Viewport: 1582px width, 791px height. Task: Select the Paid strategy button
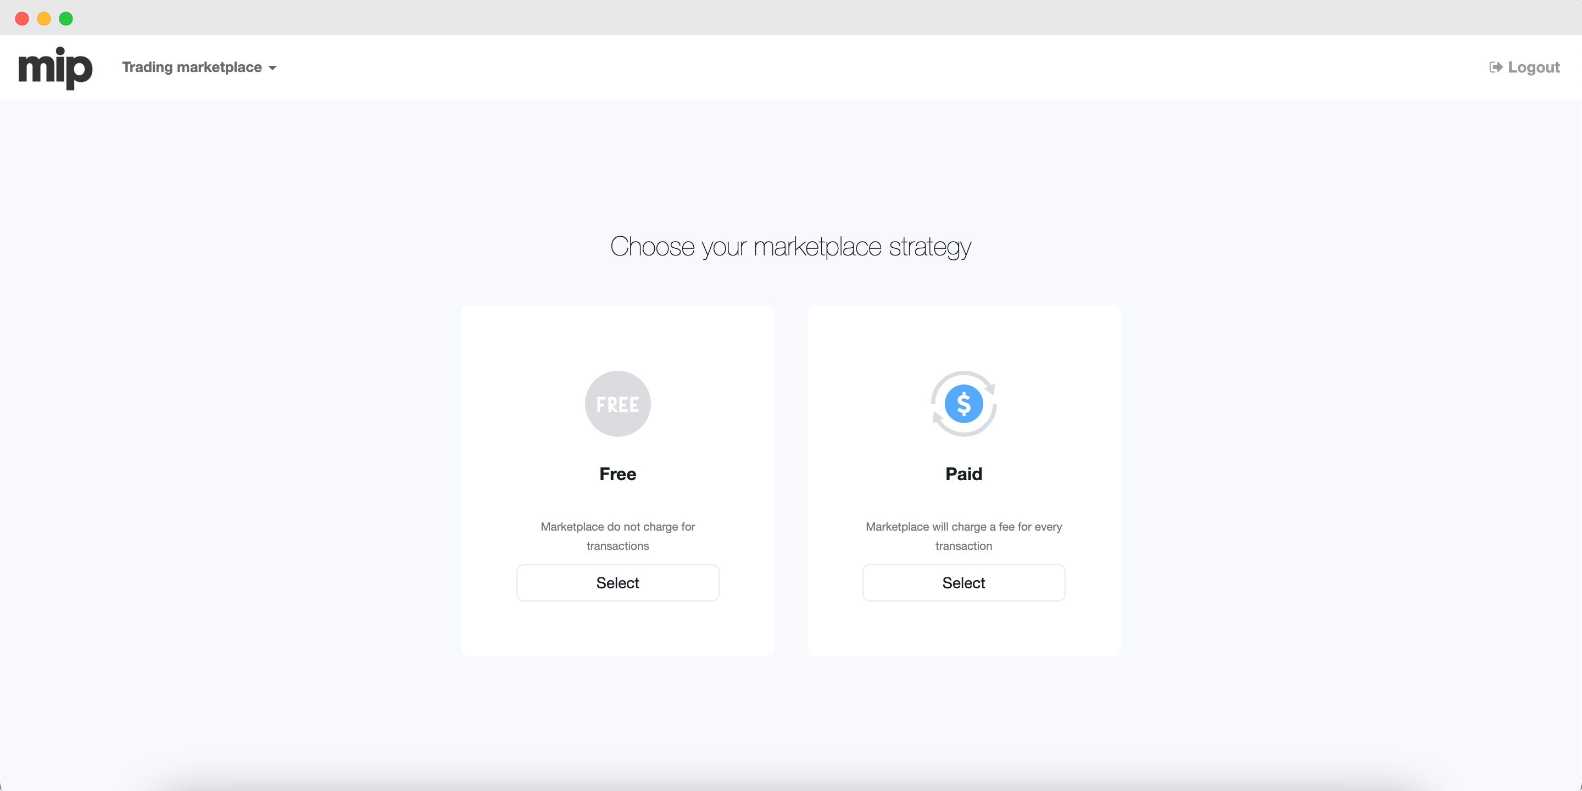tap(963, 582)
